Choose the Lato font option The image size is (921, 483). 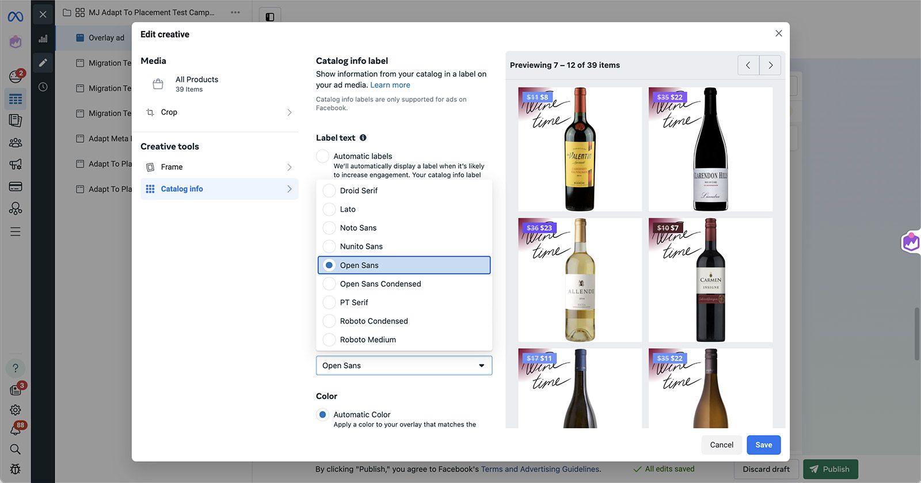tap(404, 209)
